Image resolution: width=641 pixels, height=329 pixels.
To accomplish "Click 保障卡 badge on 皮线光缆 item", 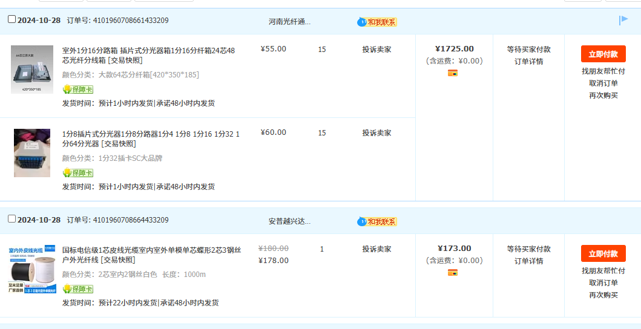I will point(77,289).
